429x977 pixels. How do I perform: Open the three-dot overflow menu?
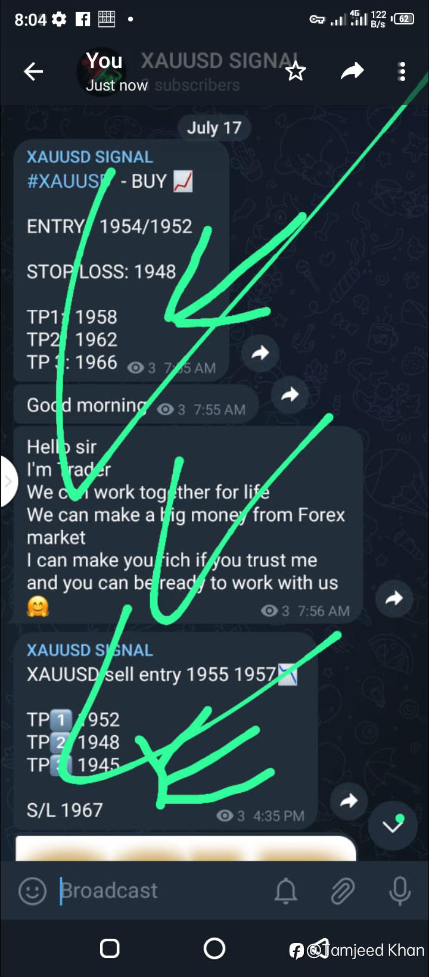(403, 71)
